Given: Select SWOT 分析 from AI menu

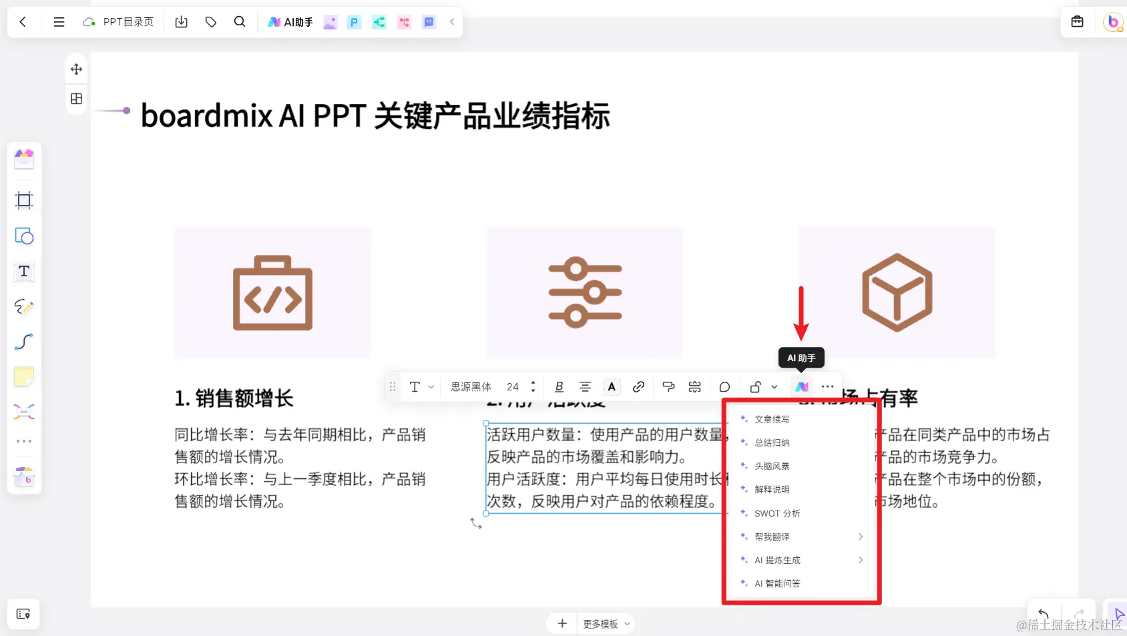Looking at the screenshot, I should click(801, 513).
